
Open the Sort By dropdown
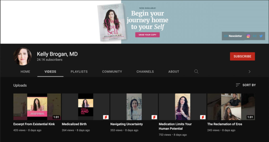click(x=246, y=85)
